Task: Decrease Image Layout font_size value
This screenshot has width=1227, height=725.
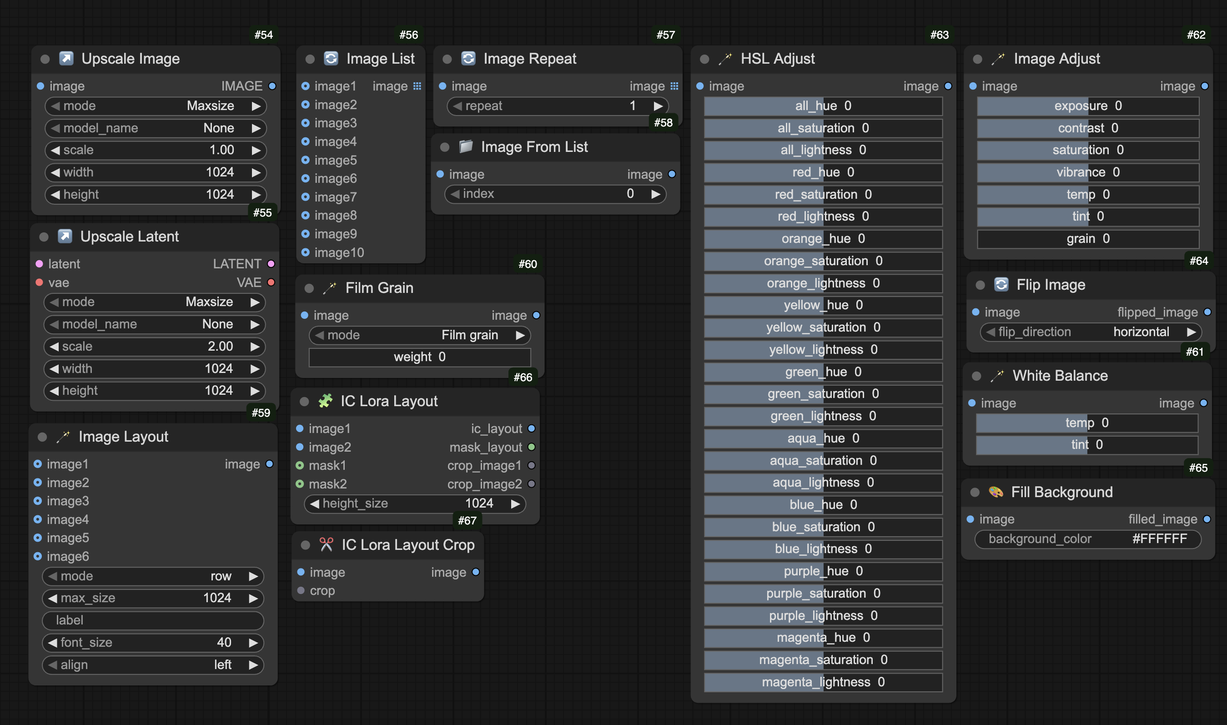Action: click(x=52, y=643)
